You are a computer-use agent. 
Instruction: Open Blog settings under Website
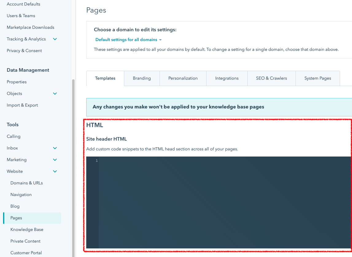(15, 206)
